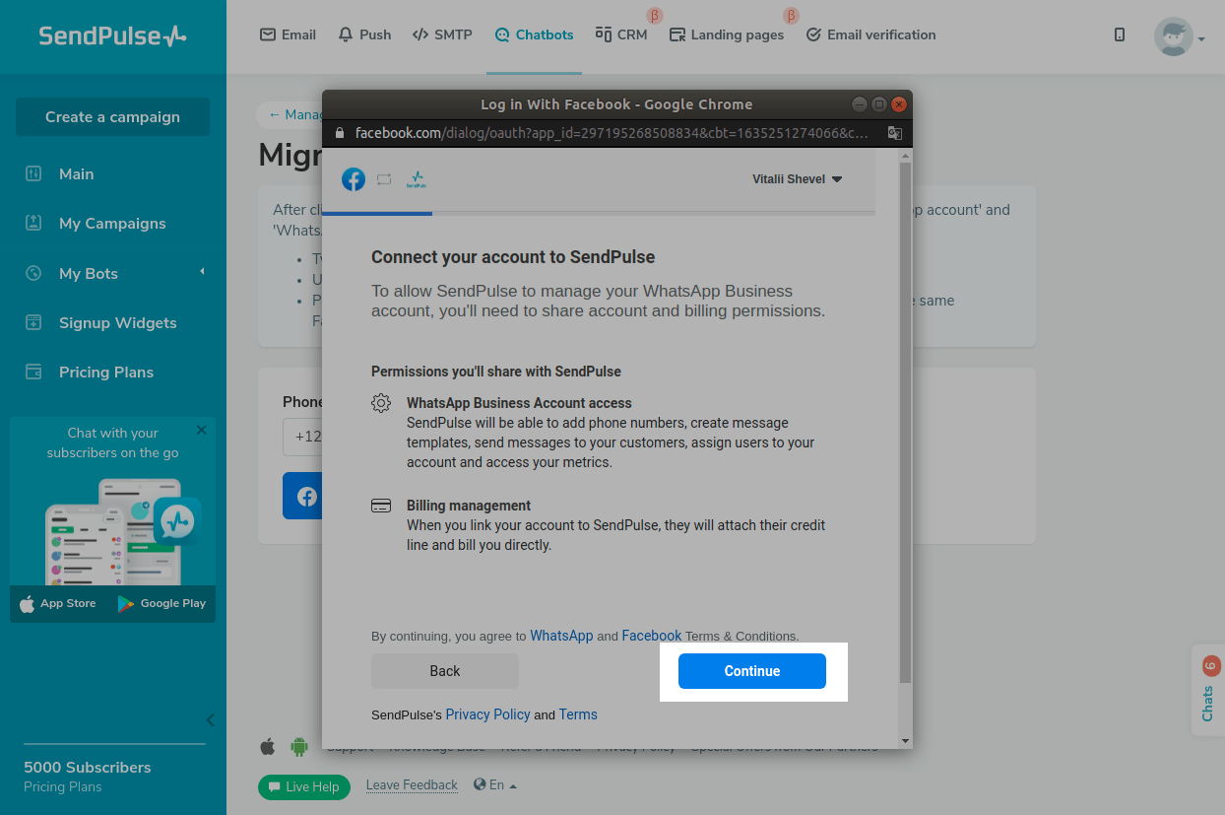1225x815 pixels.
Task: Click the Android icon in footer
Action: tap(299, 746)
